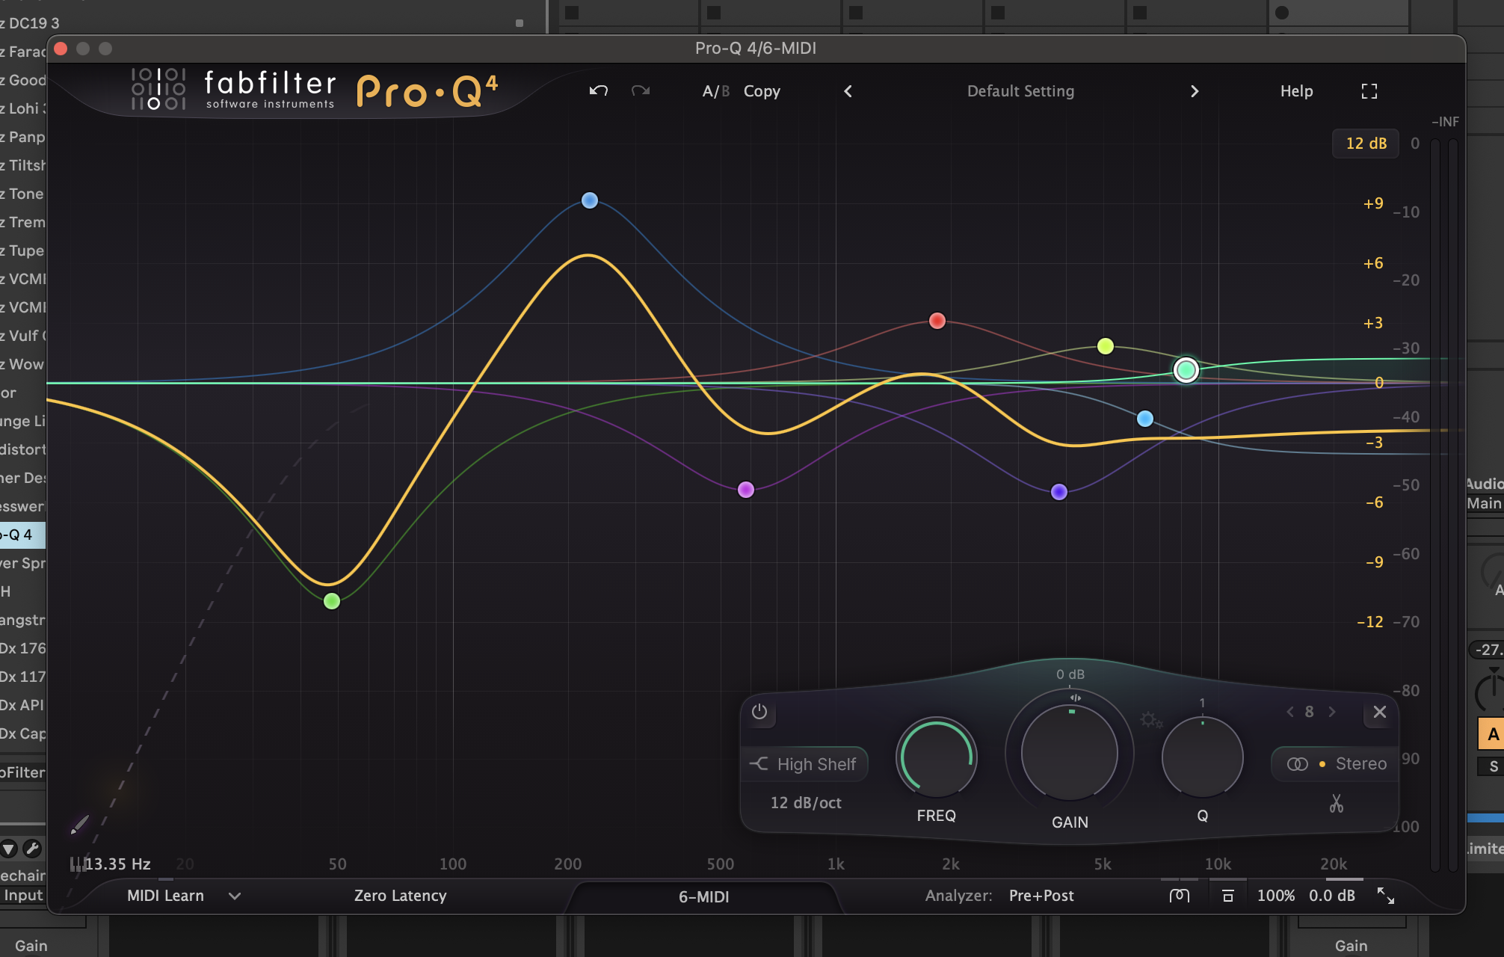This screenshot has width=1504, height=957.
Task: Click the Q knob for band 8
Action: [1202, 757]
